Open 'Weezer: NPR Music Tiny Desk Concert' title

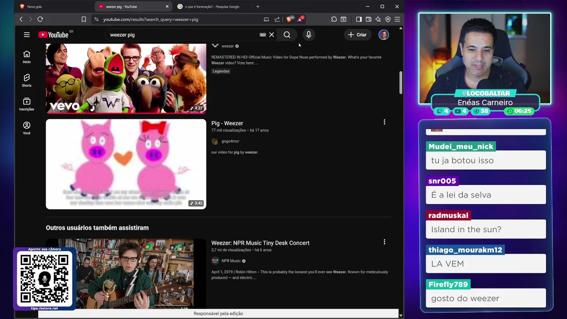pos(260,243)
